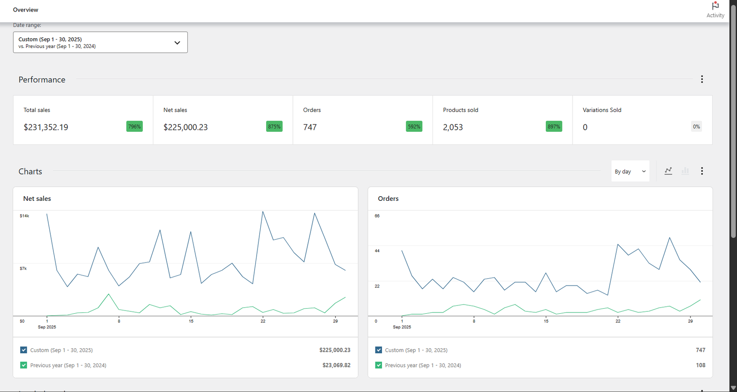Open the Variations Sold report card
This screenshot has height=392, width=737.
(x=642, y=120)
